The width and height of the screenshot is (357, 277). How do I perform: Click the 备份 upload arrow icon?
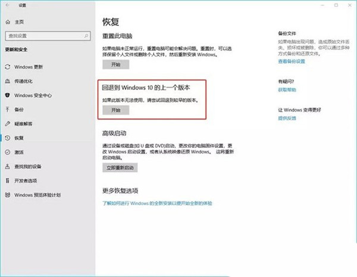[x=7, y=110]
